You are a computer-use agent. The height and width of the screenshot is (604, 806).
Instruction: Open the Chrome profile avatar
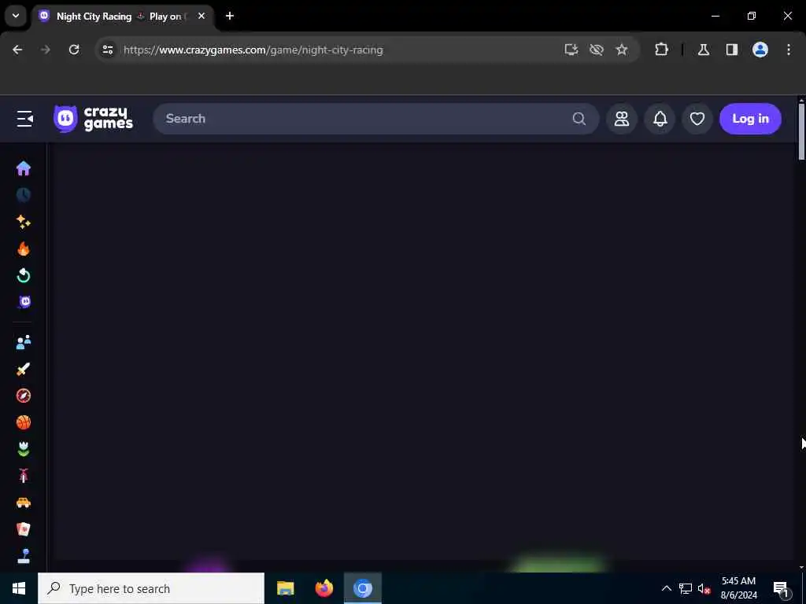(x=760, y=50)
